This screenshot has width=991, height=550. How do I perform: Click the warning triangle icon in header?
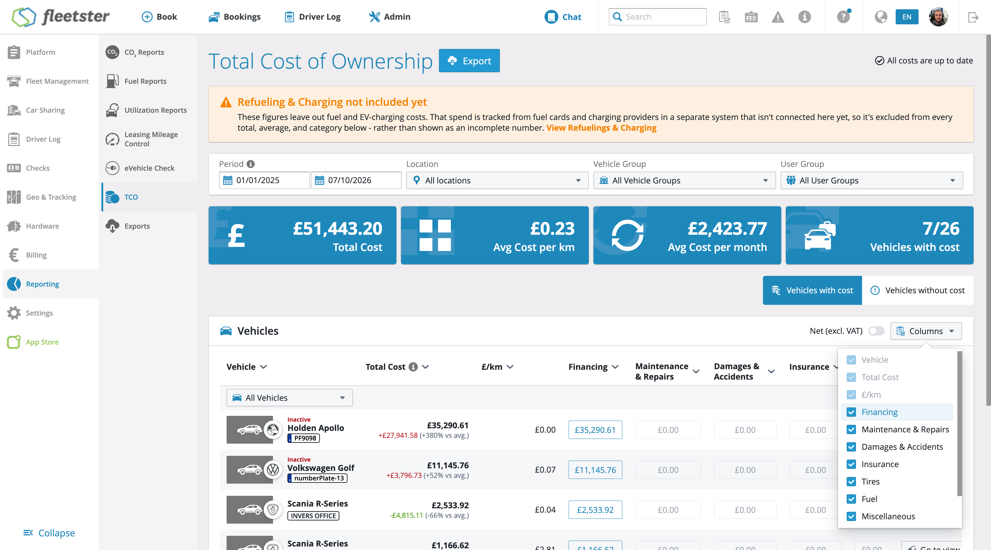point(777,17)
